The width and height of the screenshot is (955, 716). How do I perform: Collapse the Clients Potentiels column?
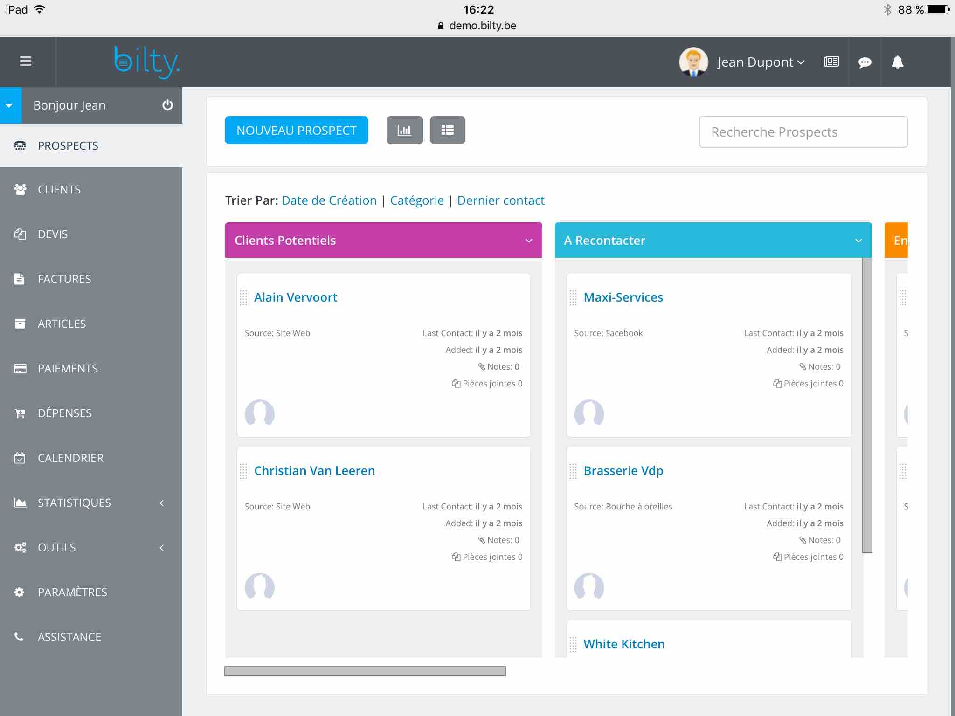(x=528, y=241)
